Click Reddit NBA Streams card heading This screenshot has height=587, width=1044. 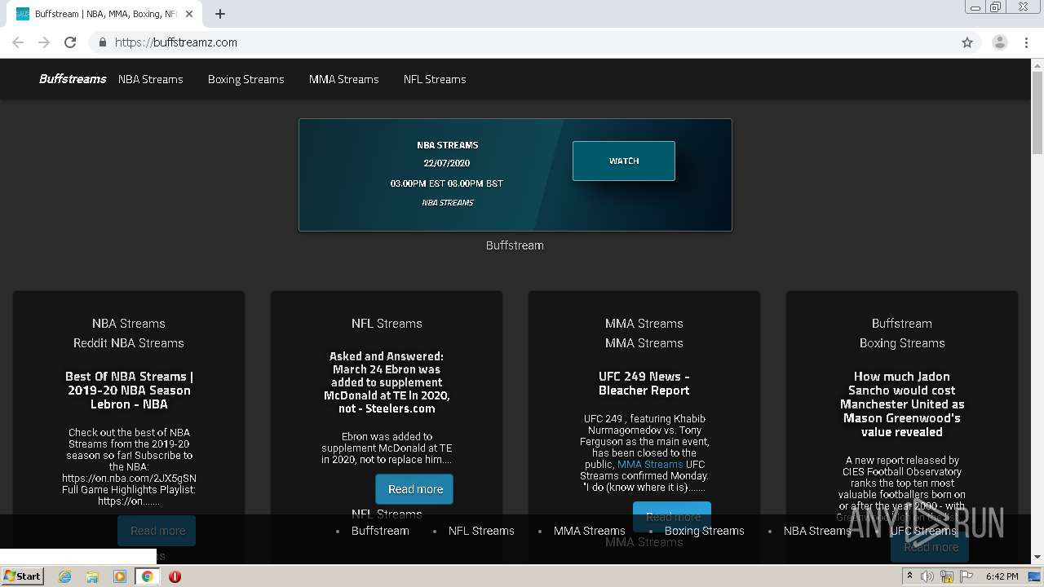coord(129,342)
